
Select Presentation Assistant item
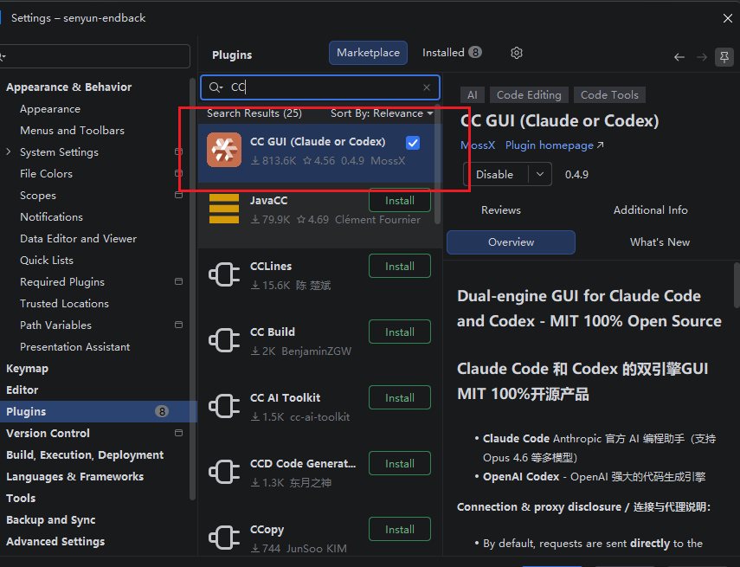click(75, 346)
